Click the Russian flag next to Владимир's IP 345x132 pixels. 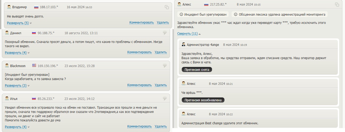(x=36, y=7)
